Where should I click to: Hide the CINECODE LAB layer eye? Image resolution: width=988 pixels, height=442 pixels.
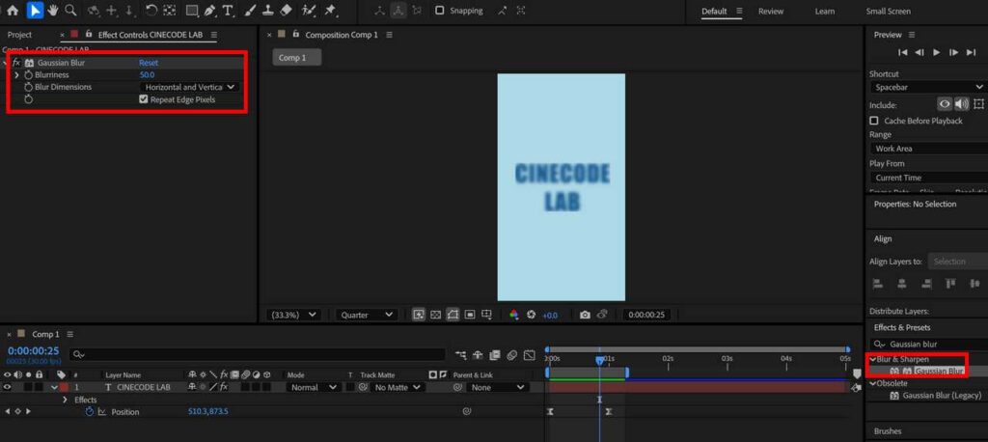point(8,387)
